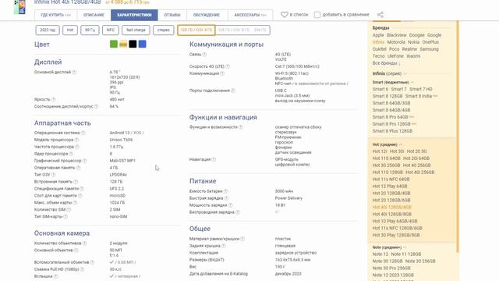The width and height of the screenshot is (499, 281).
Task: Collapse the Hot (средние) group
Action: point(401,144)
